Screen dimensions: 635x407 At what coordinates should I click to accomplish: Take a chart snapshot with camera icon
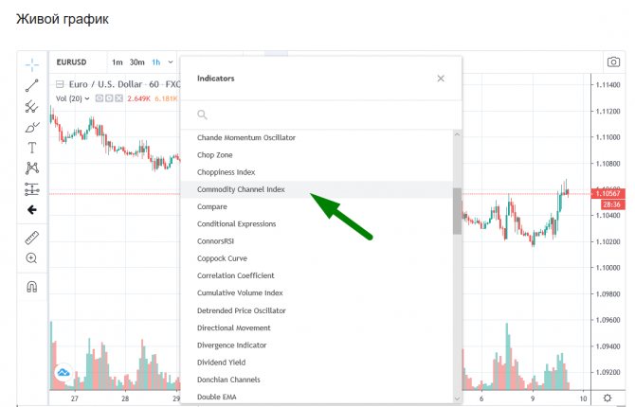(613, 62)
